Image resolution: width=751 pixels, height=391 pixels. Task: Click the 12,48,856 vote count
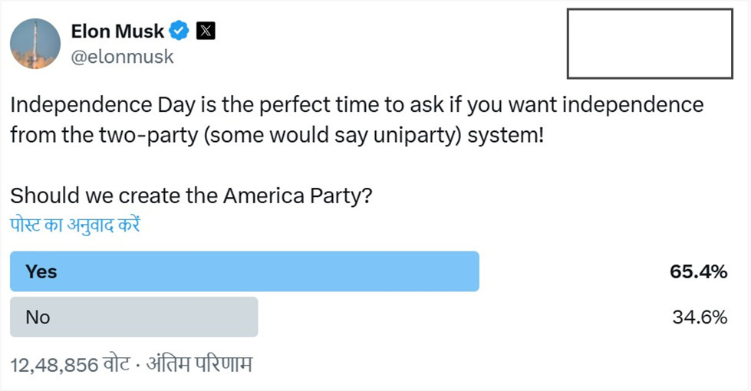tap(53, 364)
